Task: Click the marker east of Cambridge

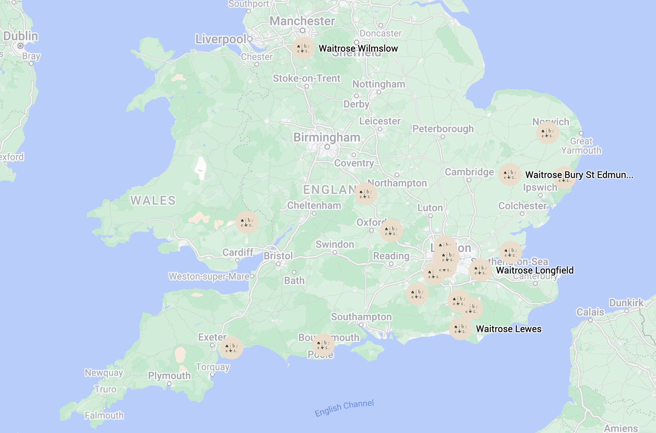Action: (510, 175)
